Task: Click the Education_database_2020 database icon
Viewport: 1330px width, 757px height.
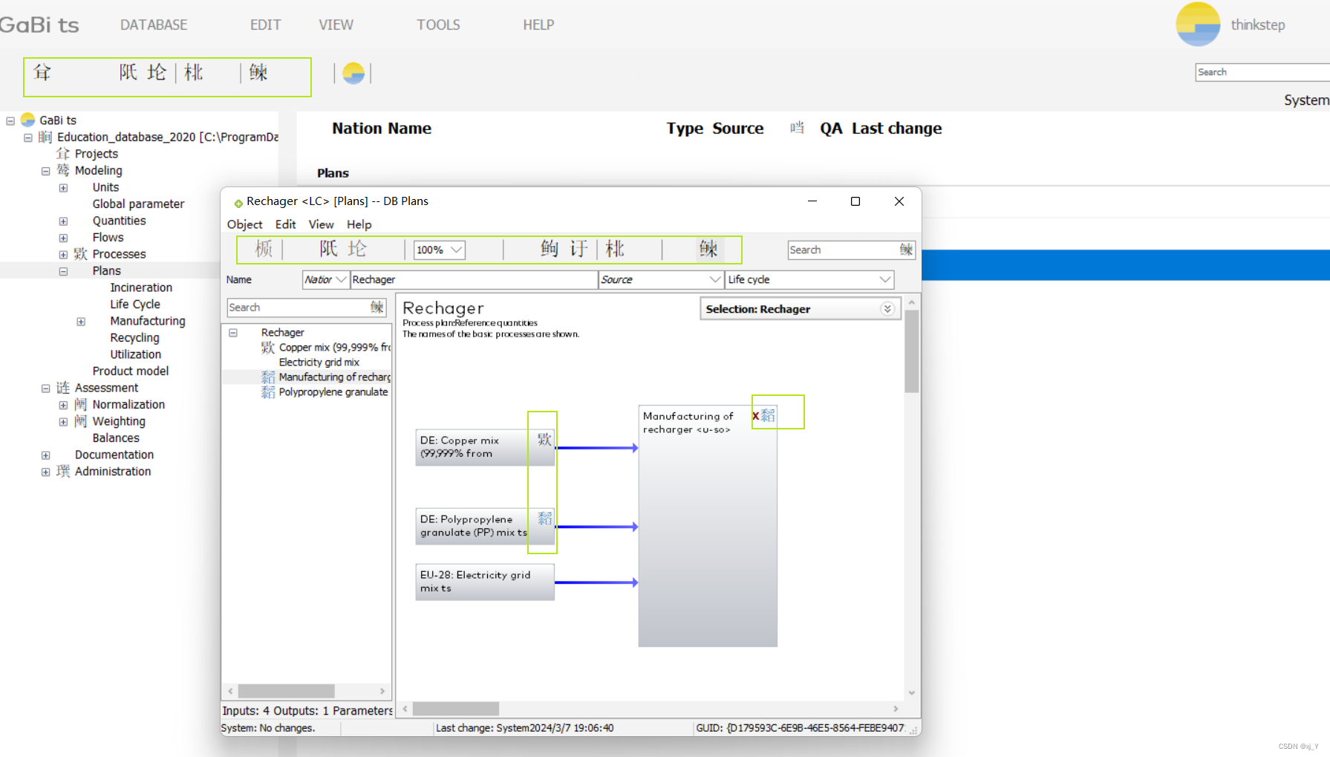Action: pos(45,137)
